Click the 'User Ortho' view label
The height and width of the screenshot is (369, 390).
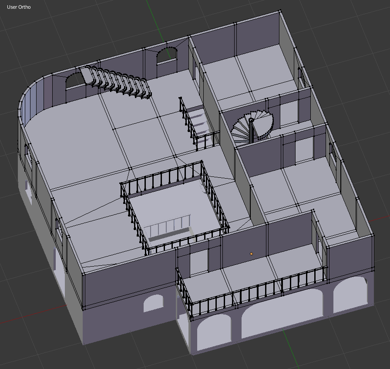click(x=19, y=7)
